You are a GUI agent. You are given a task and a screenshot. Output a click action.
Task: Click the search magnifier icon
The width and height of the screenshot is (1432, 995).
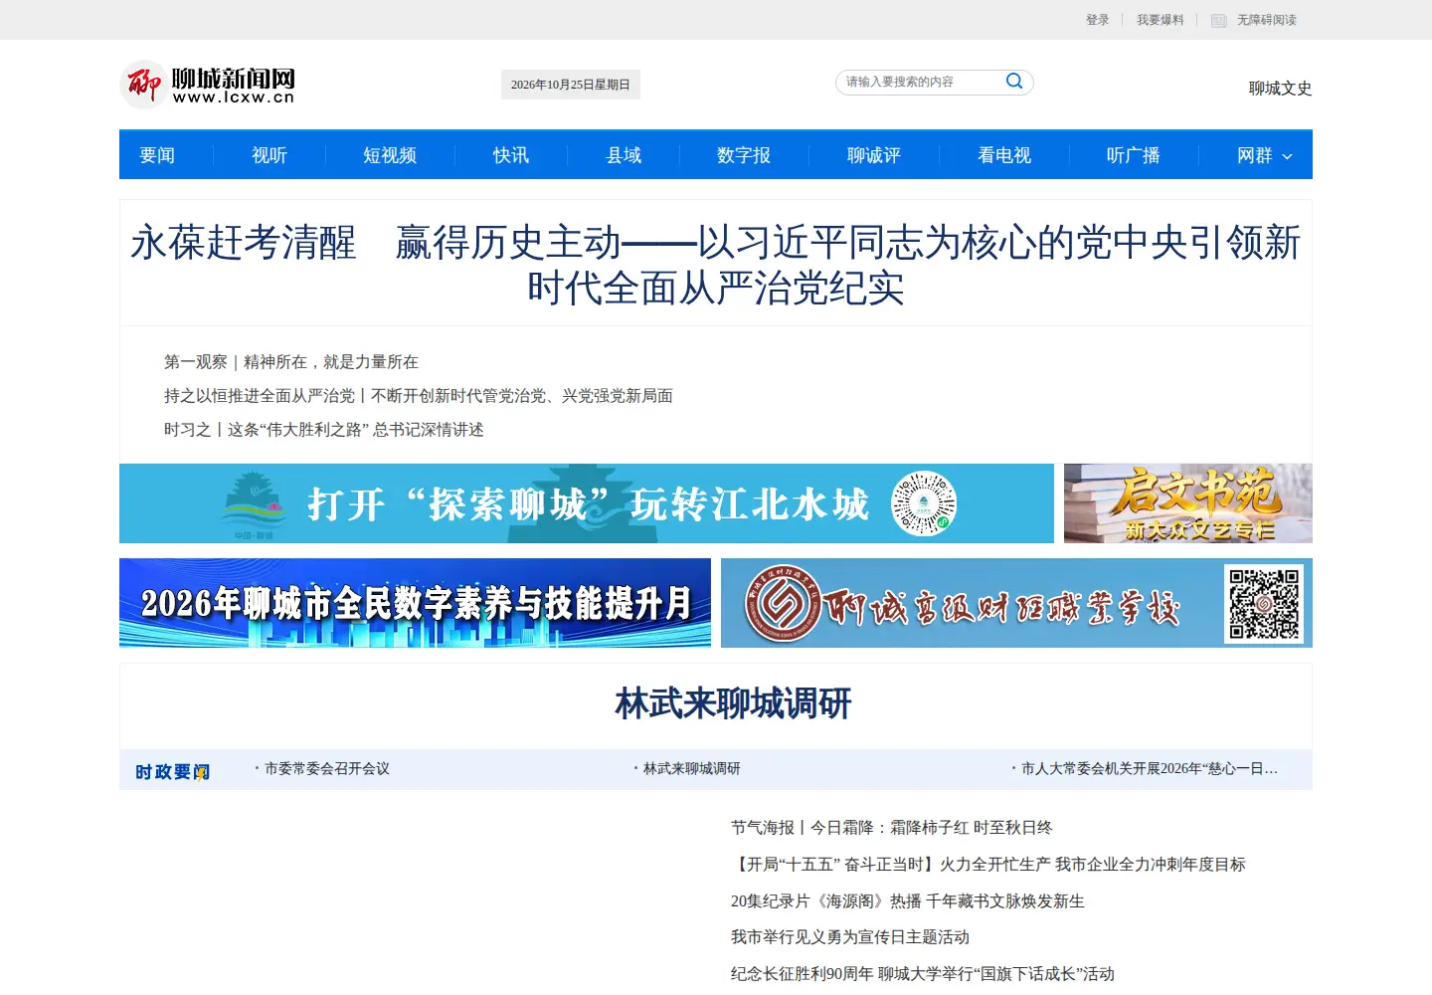[1014, 82]
